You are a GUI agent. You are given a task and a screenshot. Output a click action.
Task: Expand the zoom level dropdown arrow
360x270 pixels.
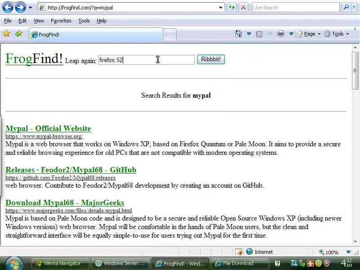click(x=348, y=252)
